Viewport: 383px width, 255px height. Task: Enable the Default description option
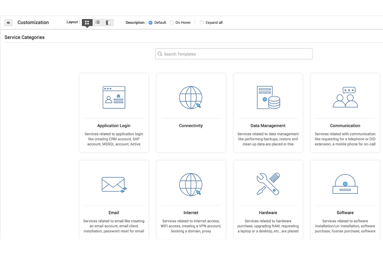(150, 22)
